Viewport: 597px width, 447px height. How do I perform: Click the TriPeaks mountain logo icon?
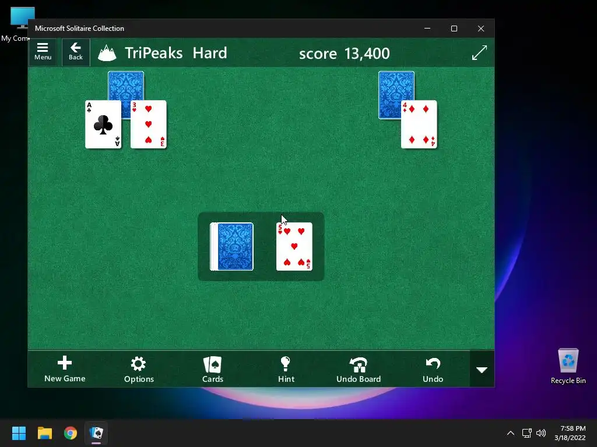(107, 53)
